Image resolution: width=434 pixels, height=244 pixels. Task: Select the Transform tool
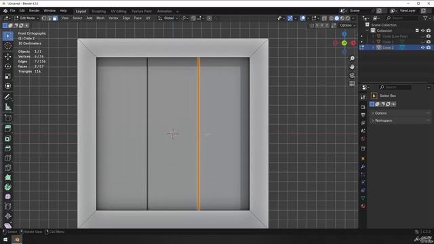pyautogui.click(x=7, y=86)
